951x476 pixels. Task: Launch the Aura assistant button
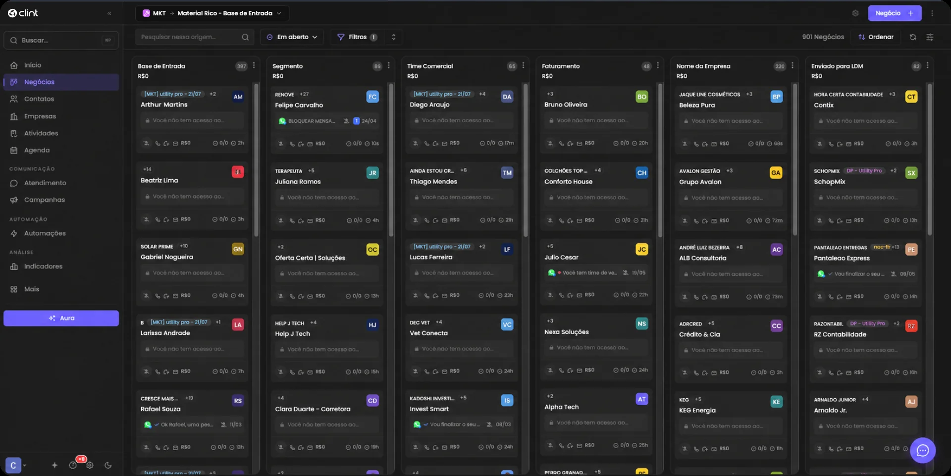coord(61,318)
